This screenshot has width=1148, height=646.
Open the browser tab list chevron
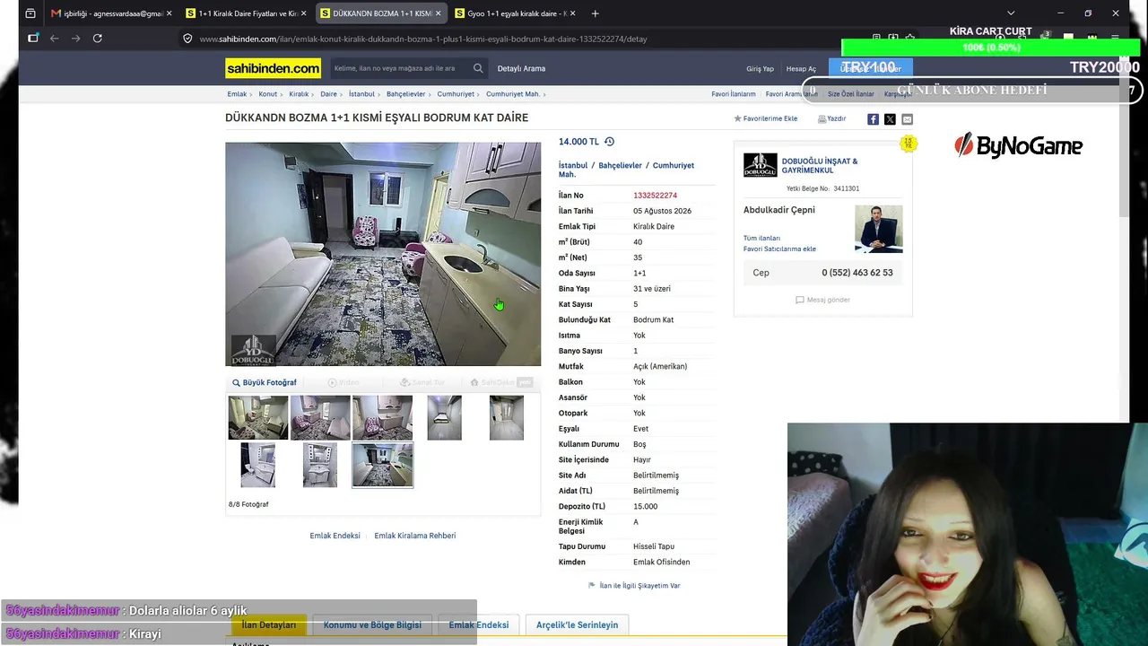(x=1011, y=13)
